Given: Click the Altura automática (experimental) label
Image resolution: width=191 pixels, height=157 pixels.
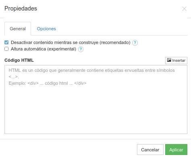Looking at the screenshot, I should pos(44,49).
